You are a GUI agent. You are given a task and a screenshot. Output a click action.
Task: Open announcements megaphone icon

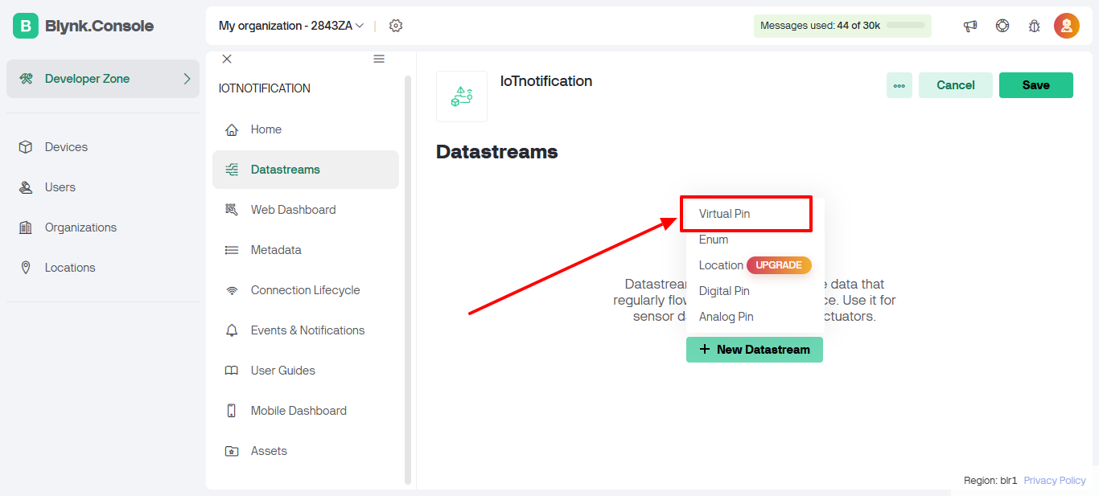970,26
